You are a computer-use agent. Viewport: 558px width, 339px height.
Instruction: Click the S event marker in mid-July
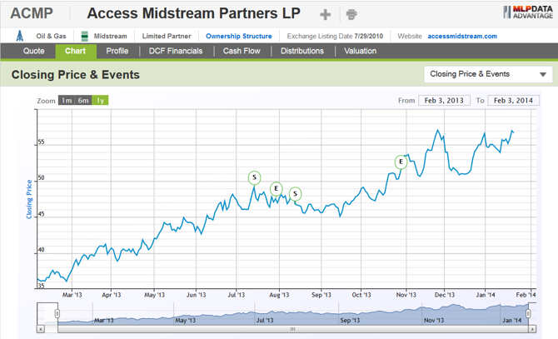(254, 177)
